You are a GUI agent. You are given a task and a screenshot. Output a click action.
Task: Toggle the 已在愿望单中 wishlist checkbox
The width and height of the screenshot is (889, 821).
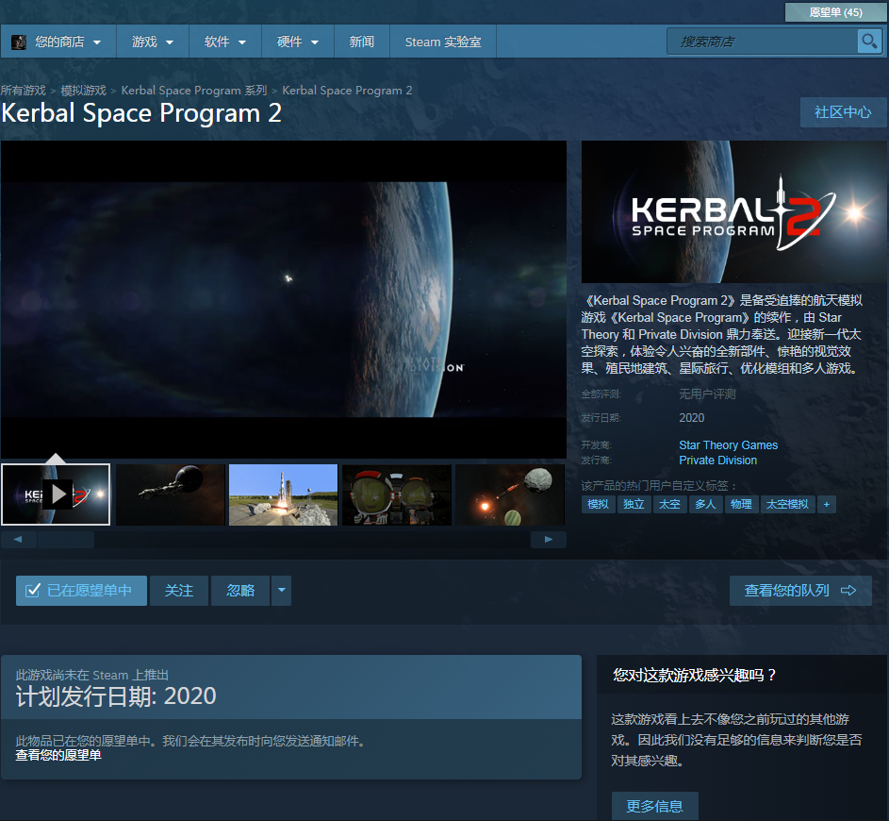point(33,591)
